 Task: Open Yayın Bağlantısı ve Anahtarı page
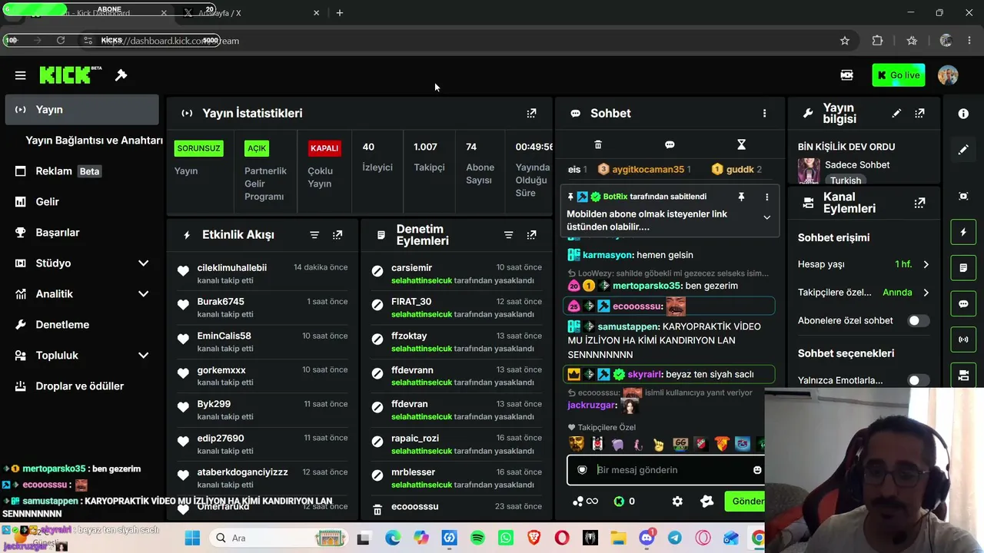pyautogui.click(x=94, y=141)
